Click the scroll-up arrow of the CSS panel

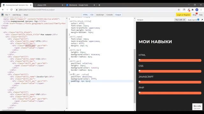coord(135,18)
